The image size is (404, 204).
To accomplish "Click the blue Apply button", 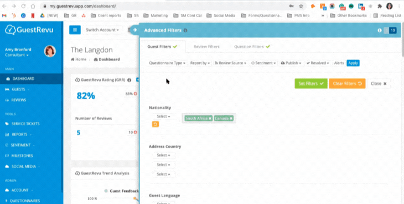I will tap(353, 63).
